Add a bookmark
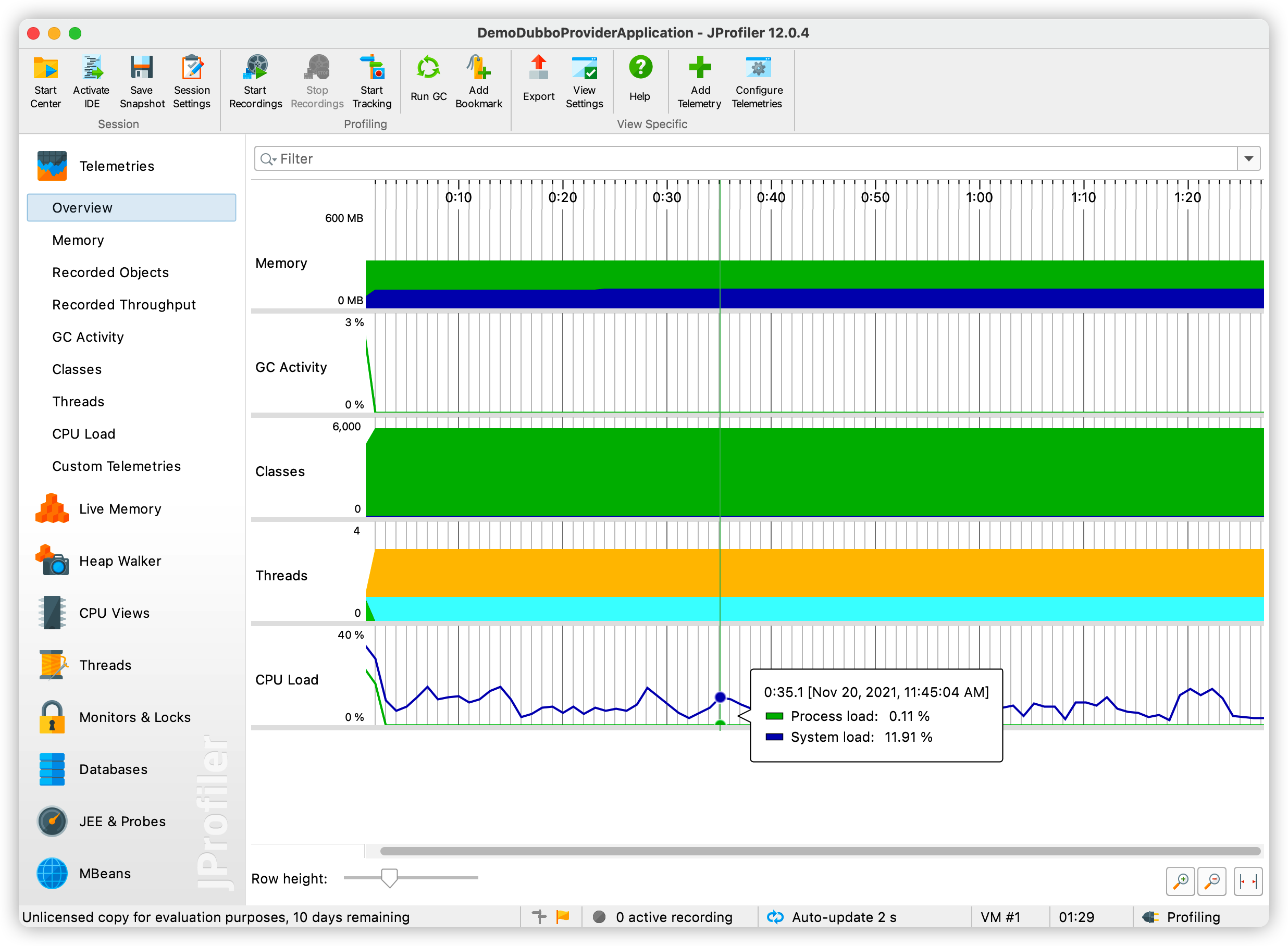The image size is (1288, 946). 479,81
